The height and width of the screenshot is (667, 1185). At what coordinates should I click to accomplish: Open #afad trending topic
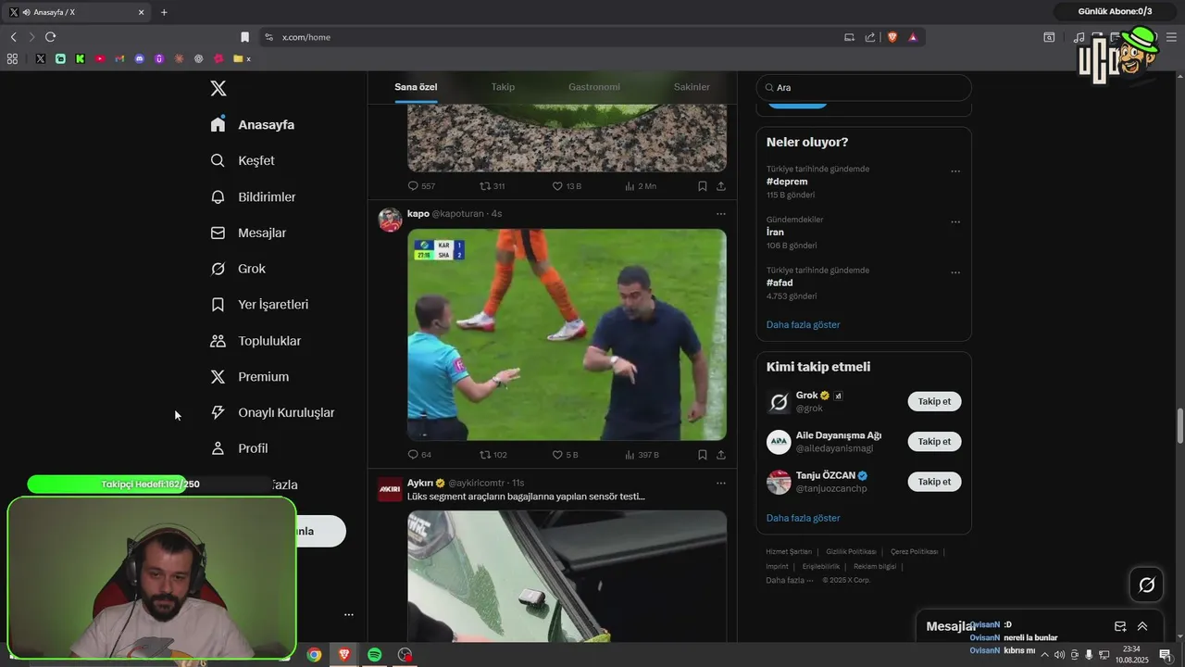click(780, 283)
